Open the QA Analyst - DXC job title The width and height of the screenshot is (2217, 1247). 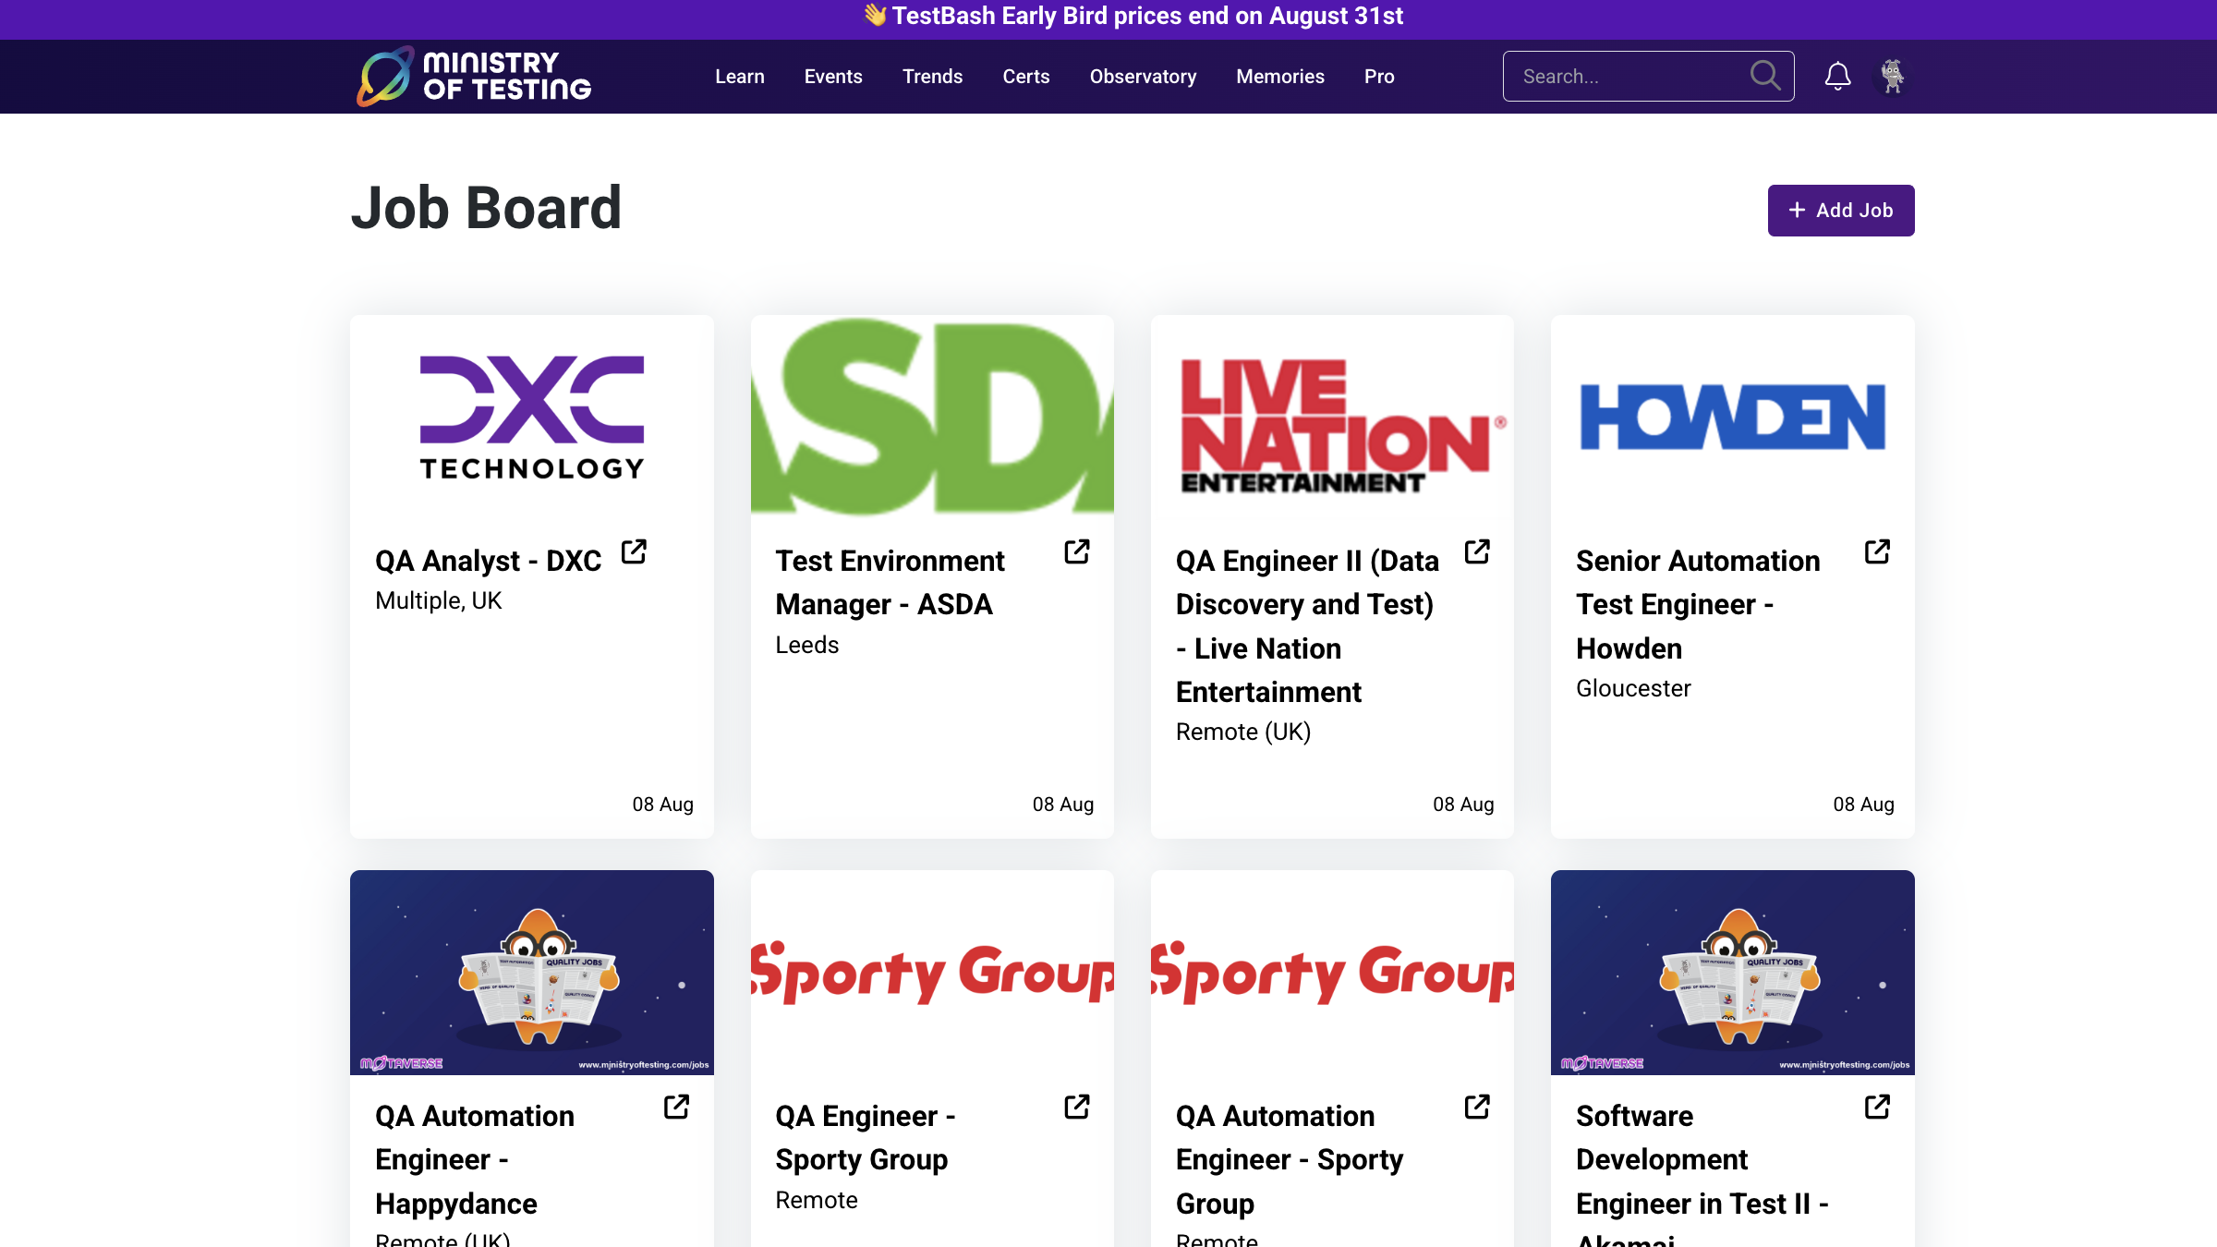tap(488, 561)
